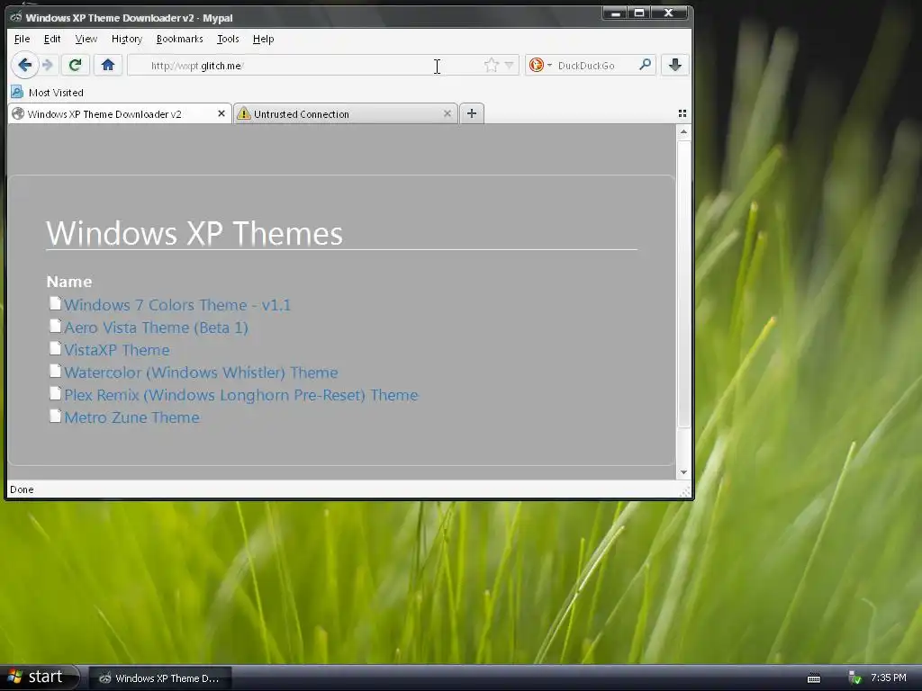Open the Edit menu
Image resolution: width=922 pixels, height=691 pixels.
point(51,39)
